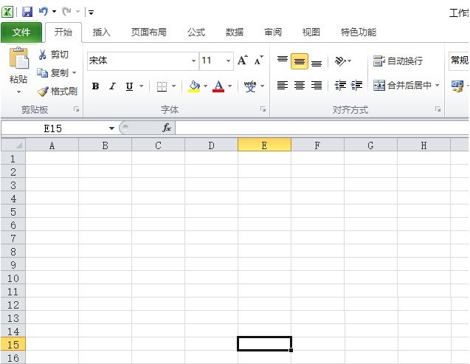Click 自动换行 (Wrap Text) button
The width and height of the screenshot is (470, 364).
click(398, 61)
